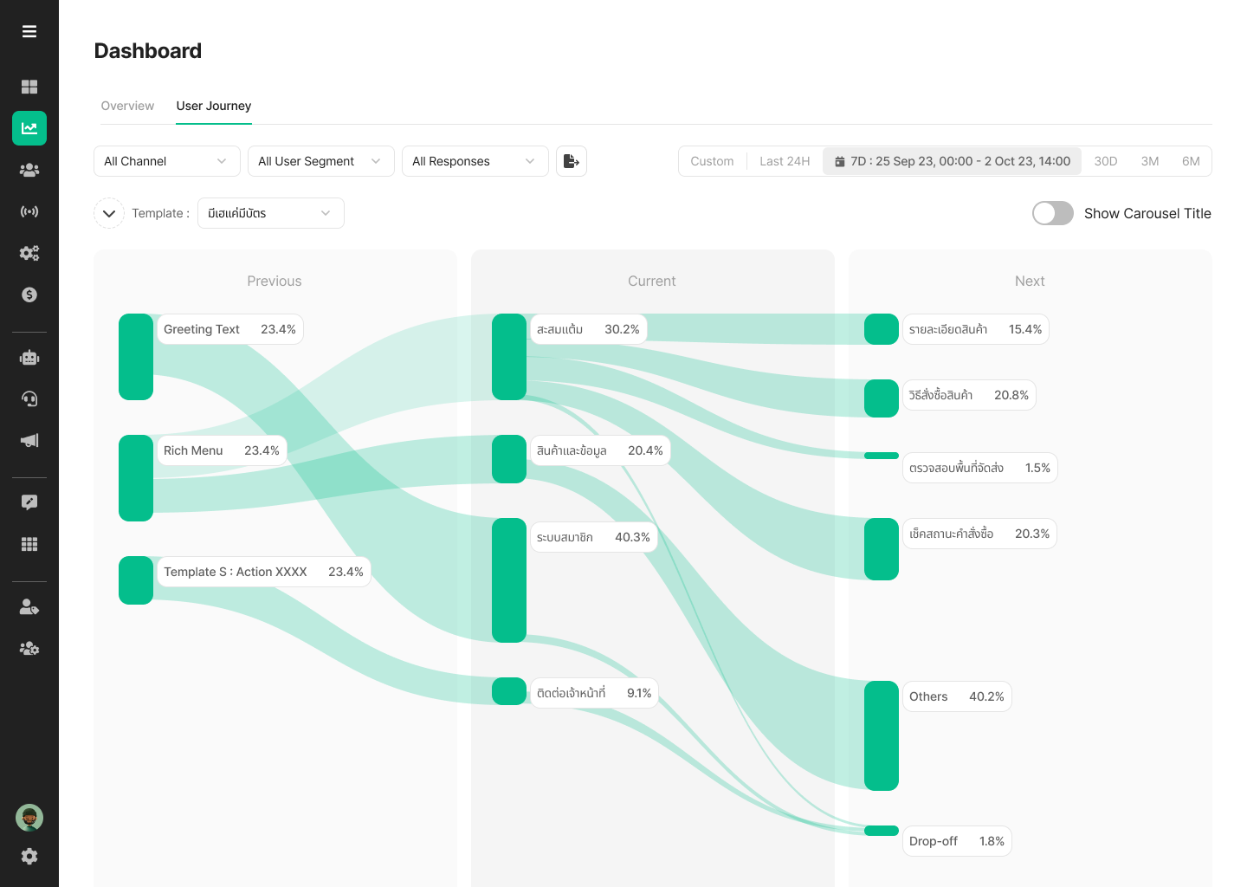Open the chatbot robot sidebar icon
1247x887 pixels.
[29, 358]
